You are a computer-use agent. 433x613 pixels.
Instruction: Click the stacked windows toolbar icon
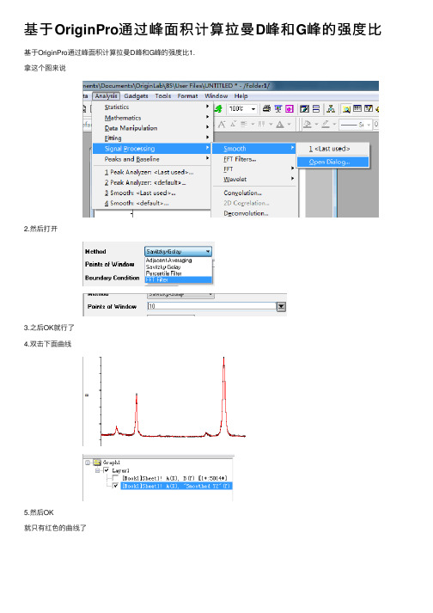pyautogui.click(x=316, y=108)
